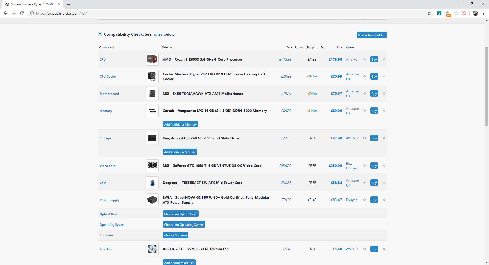Open Kingston A400 240 GB product link
The width and height of the screenshot is (489, 265).
tap(201, 138)
